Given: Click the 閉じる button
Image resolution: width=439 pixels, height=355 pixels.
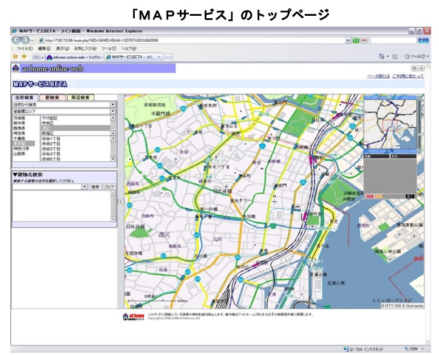Looking at the screenshot, I should coord(418,68).
